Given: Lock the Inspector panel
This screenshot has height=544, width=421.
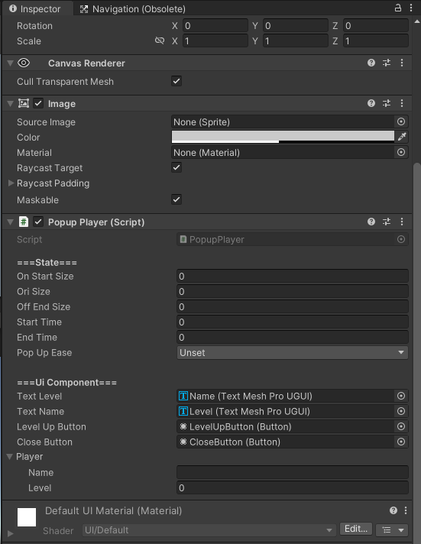Looking at the screenshot, I should click(x=398, y=8).
